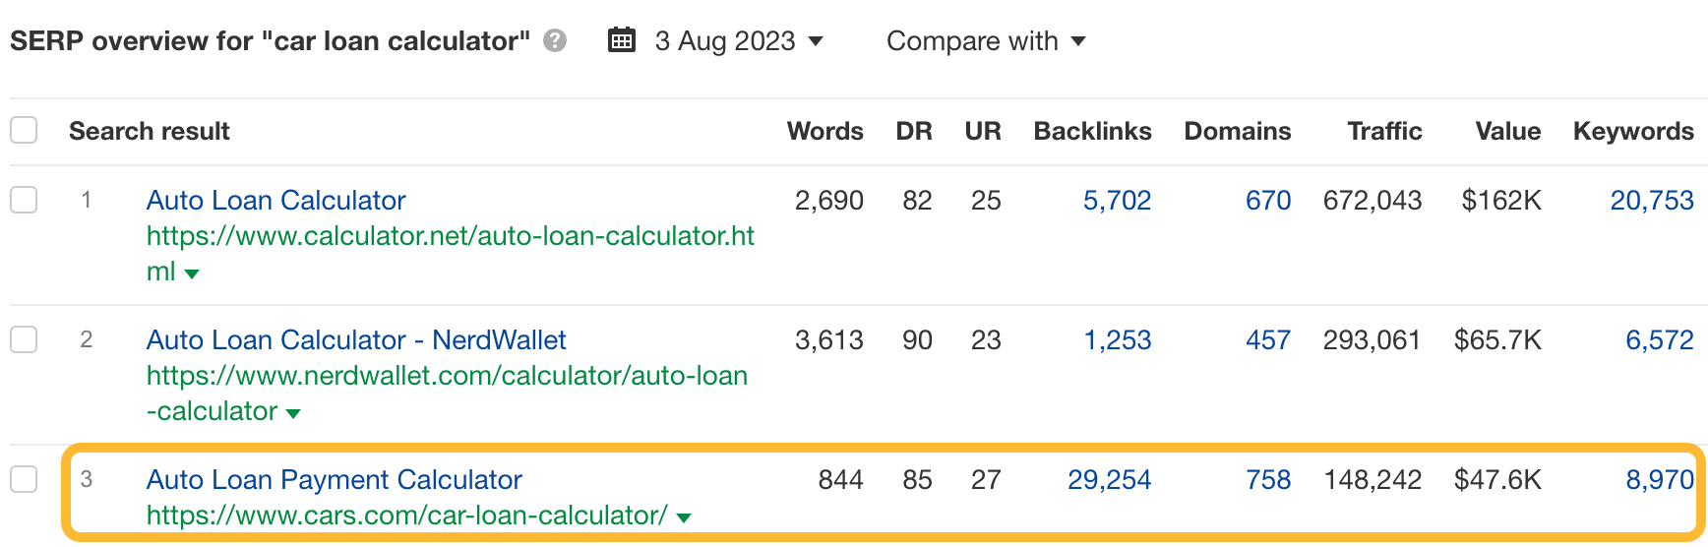
Task: Click the help question mark icon
Action: (x=555, y=41)
